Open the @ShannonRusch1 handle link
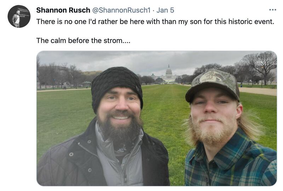The image size is (283, 191). [x=121, y=10]
